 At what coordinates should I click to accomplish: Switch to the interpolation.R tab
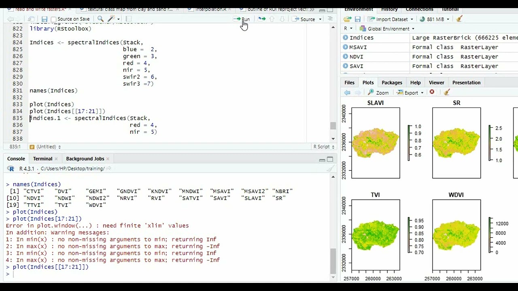(x=211, y=9)
